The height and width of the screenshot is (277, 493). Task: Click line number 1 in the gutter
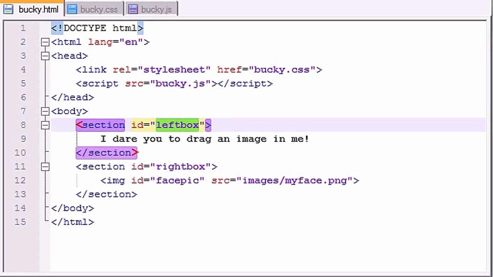tap(23, 28)
